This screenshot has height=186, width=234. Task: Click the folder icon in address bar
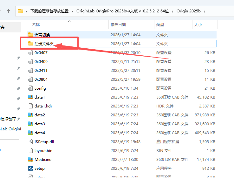(21, 11)
